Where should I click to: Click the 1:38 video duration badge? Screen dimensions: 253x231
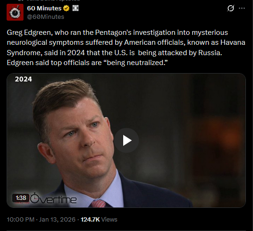(x=21, y=198)
